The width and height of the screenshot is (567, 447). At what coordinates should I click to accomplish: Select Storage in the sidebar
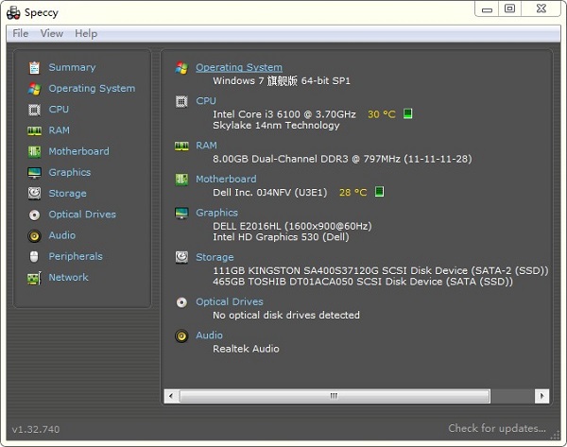(x=68, y=193)
